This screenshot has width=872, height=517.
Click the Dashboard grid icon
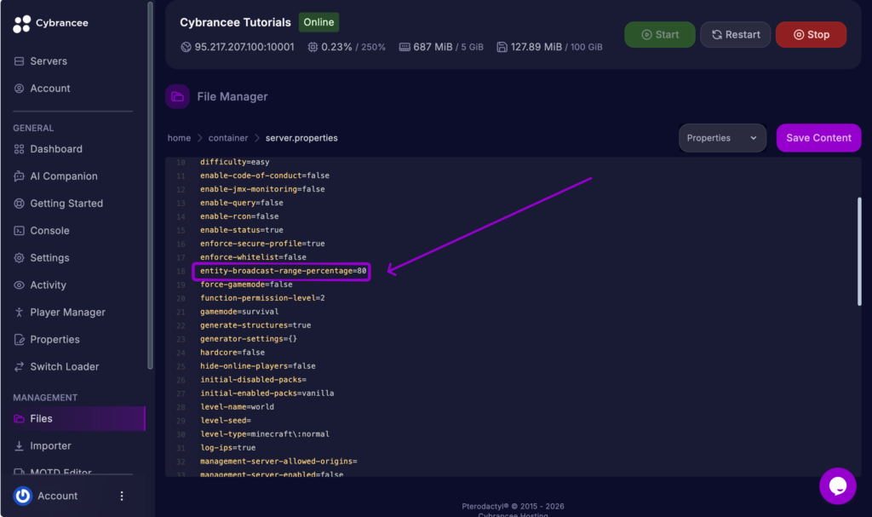coord(19,149)
